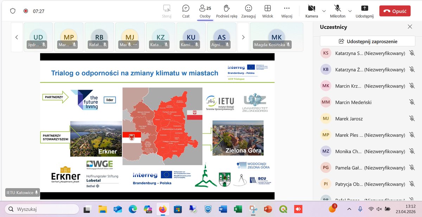This screenshot has height=217, width=422.
Task: Unmute using the Mikrofon button
Action: 338,11
